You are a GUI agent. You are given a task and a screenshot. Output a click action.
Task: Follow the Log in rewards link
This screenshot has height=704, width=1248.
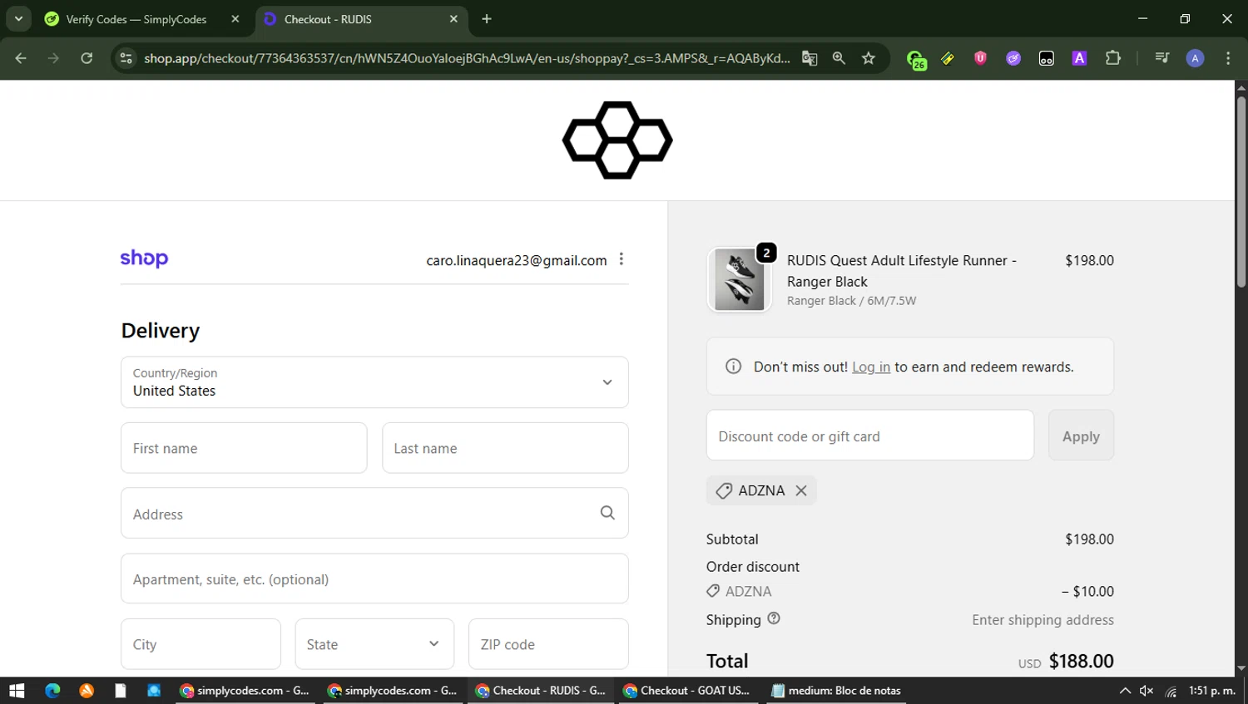871,367
